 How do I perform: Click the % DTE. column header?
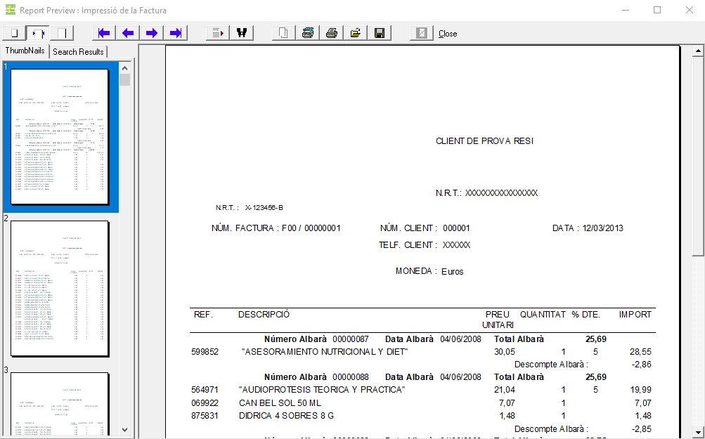pos(586,315)
